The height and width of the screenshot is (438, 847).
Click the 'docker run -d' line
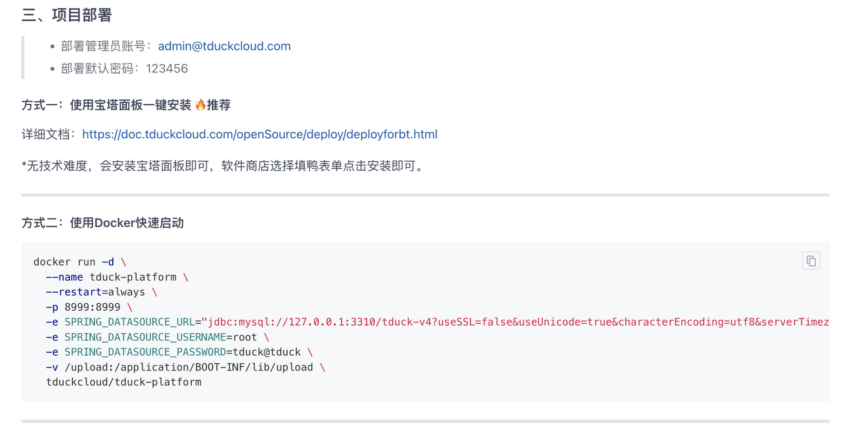tap(80, 262)
